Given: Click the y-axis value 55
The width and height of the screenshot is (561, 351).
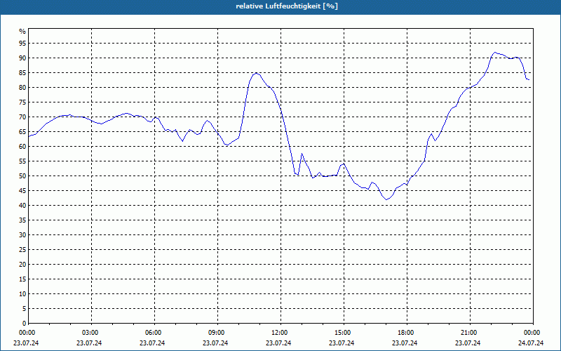Looking at the screenshot, I should 22,161.
